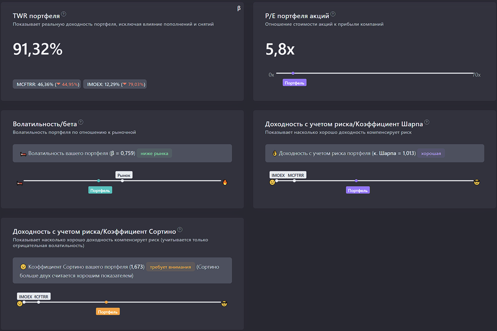This screenshot has width=497, height=331.
Task: Click the purple "хорошая" rating badge
Action: click(x=431, y=153)
